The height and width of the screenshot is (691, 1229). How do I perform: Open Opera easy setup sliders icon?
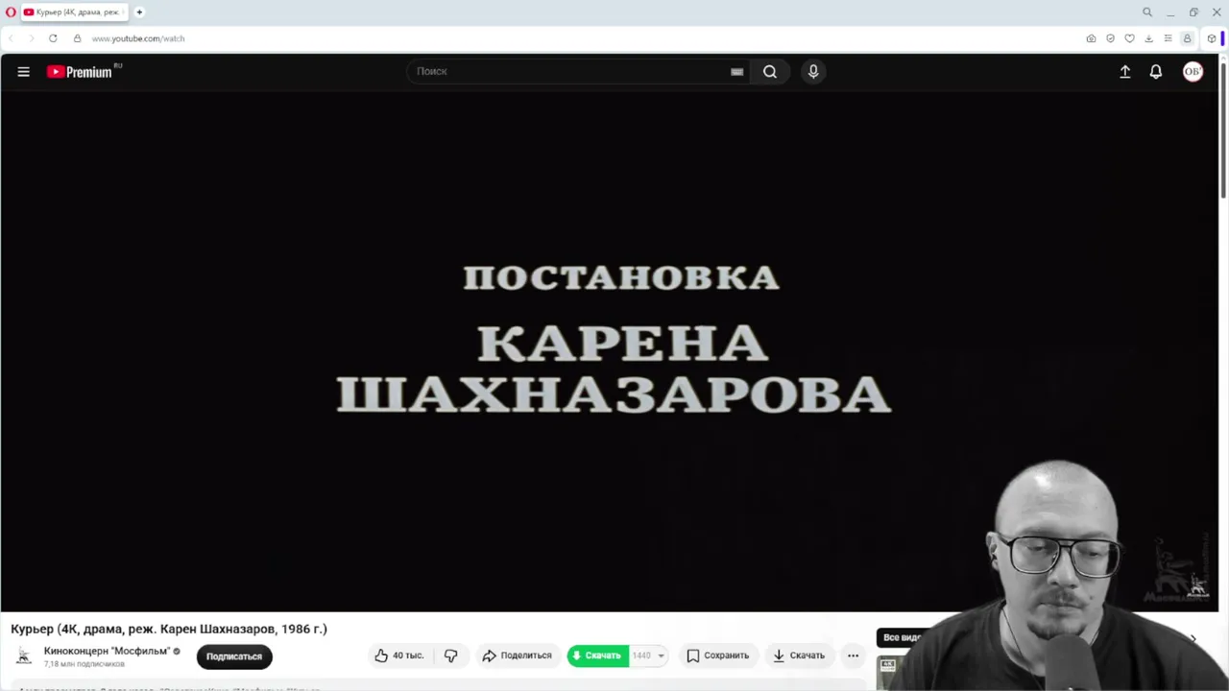pyautogui.click(x=1168, y=38)
